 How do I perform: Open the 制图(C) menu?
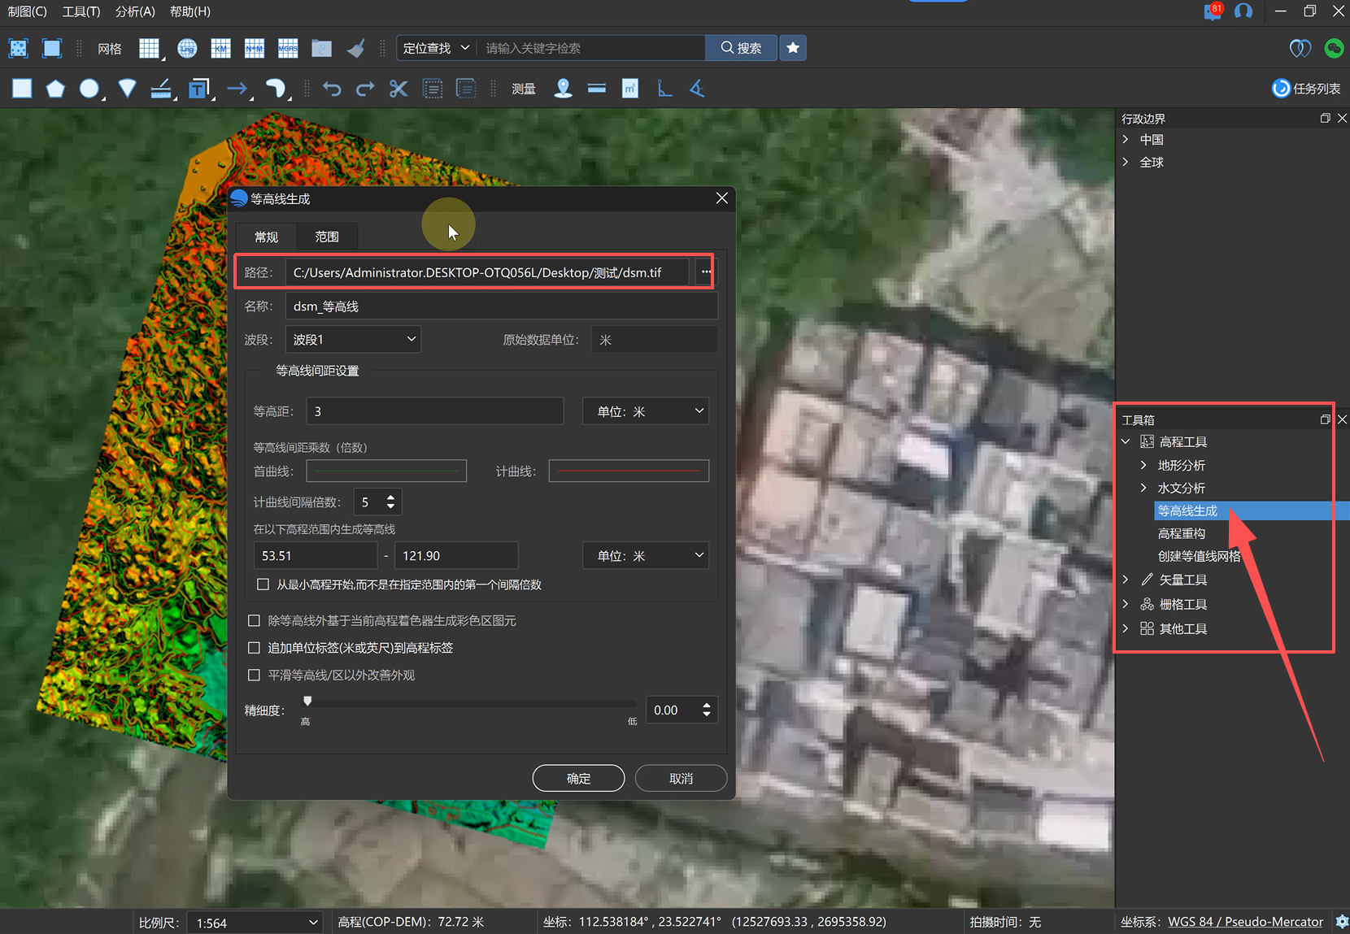28,11
